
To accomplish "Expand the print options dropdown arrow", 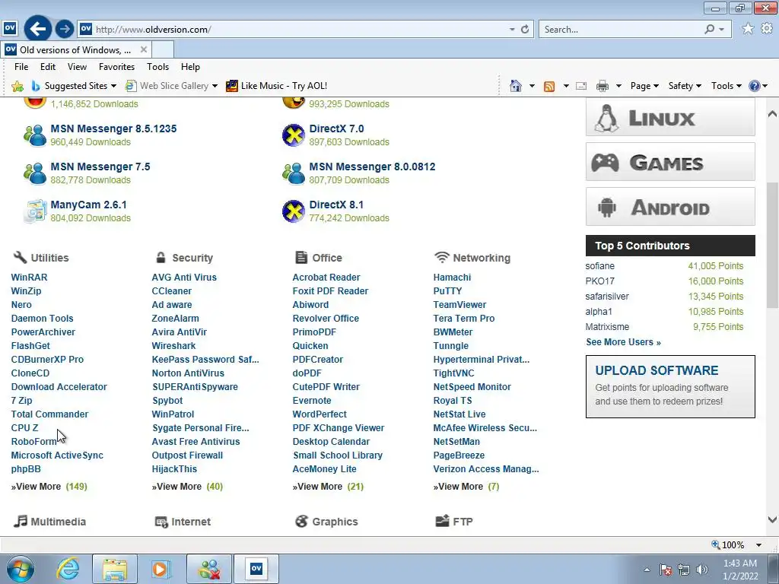I will [x=618, y=86].
